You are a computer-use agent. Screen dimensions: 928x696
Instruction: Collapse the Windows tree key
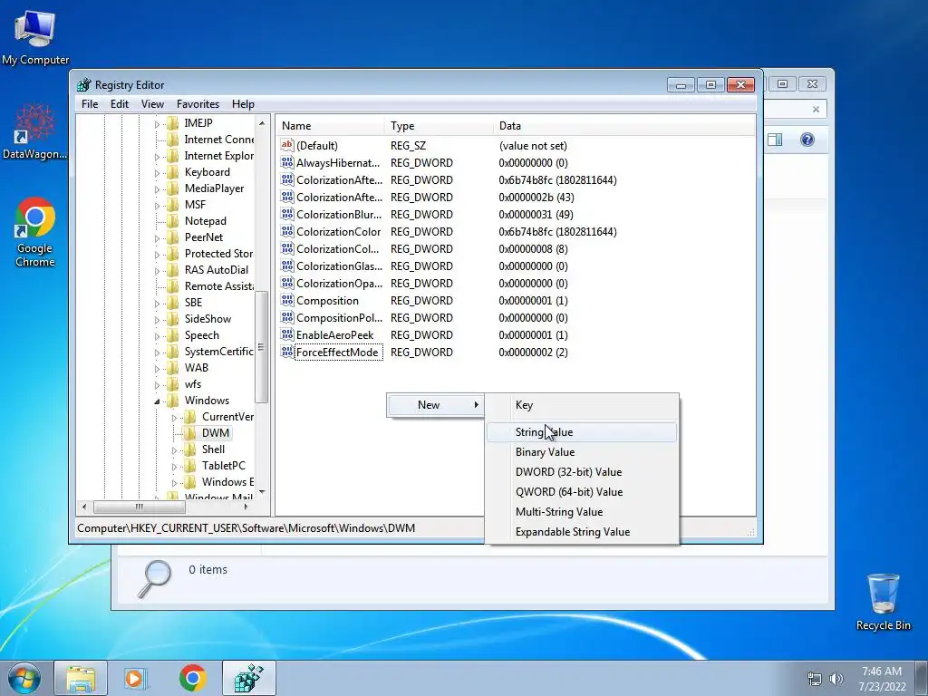tap(157, 401)
